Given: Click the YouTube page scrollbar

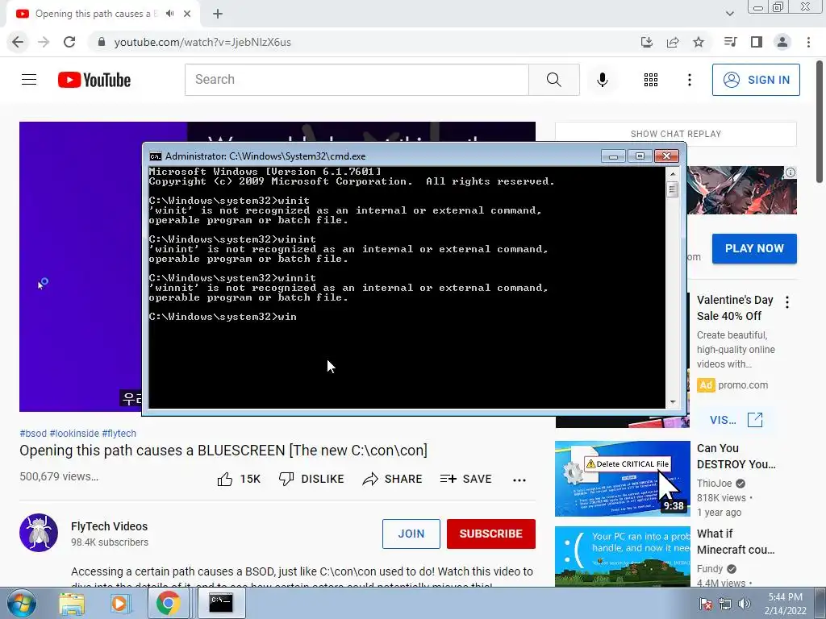Looking at the screenshot, I should tap(820, 123).
